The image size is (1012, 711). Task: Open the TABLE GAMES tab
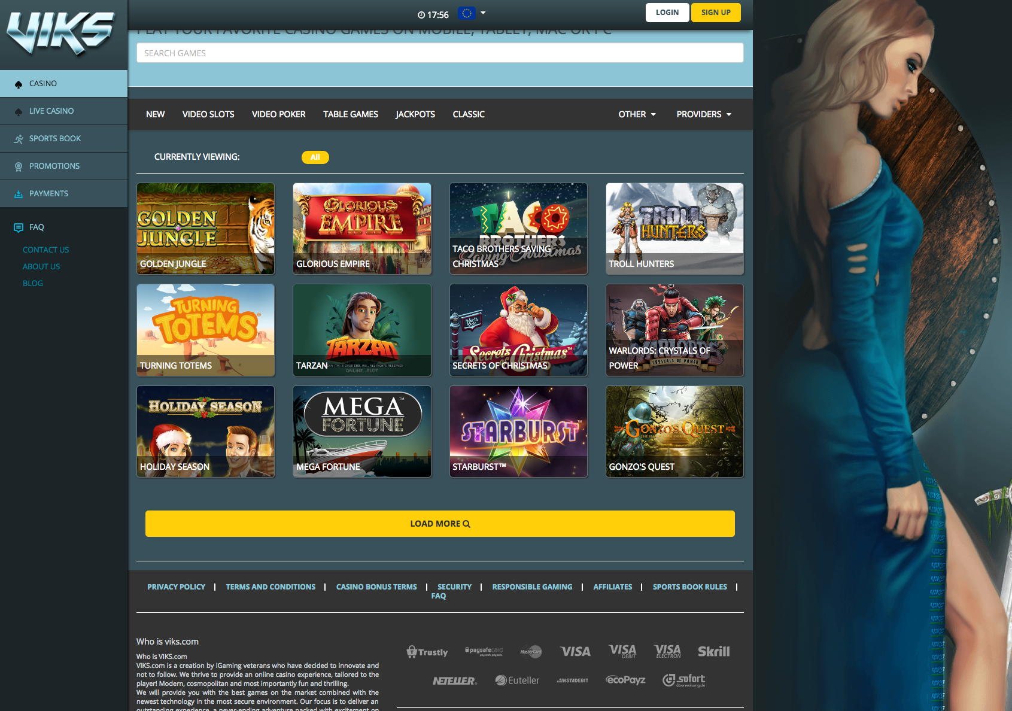pyautogui.click(x=351, y=114)
